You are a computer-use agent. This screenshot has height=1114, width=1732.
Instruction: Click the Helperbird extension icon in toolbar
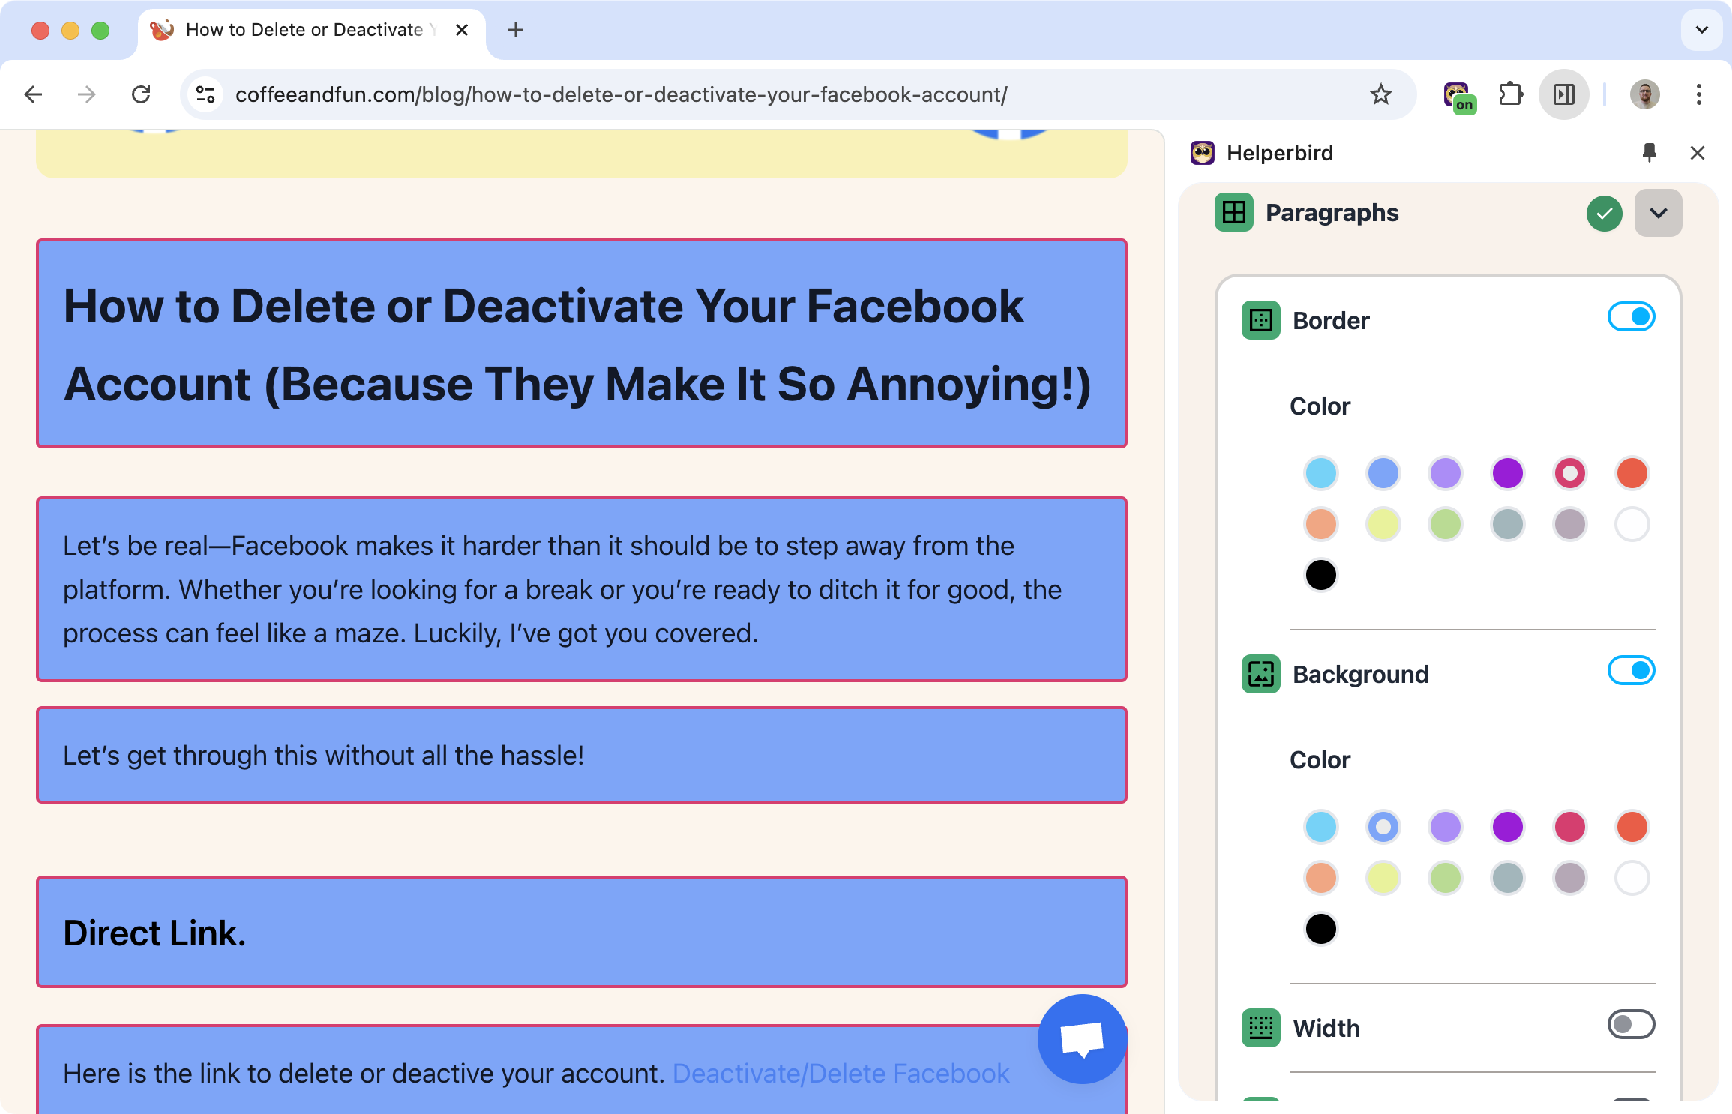[1458, 95]
